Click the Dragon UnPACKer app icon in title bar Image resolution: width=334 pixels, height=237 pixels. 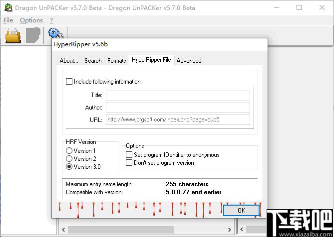[x=8, y=7]
